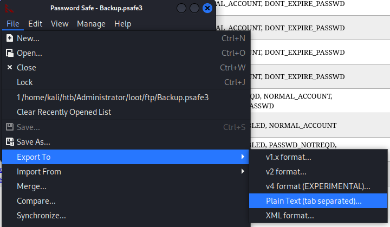This screenshot has width=390, height=227.
Task: Open the Edit menu
Action: click(35, 24)
